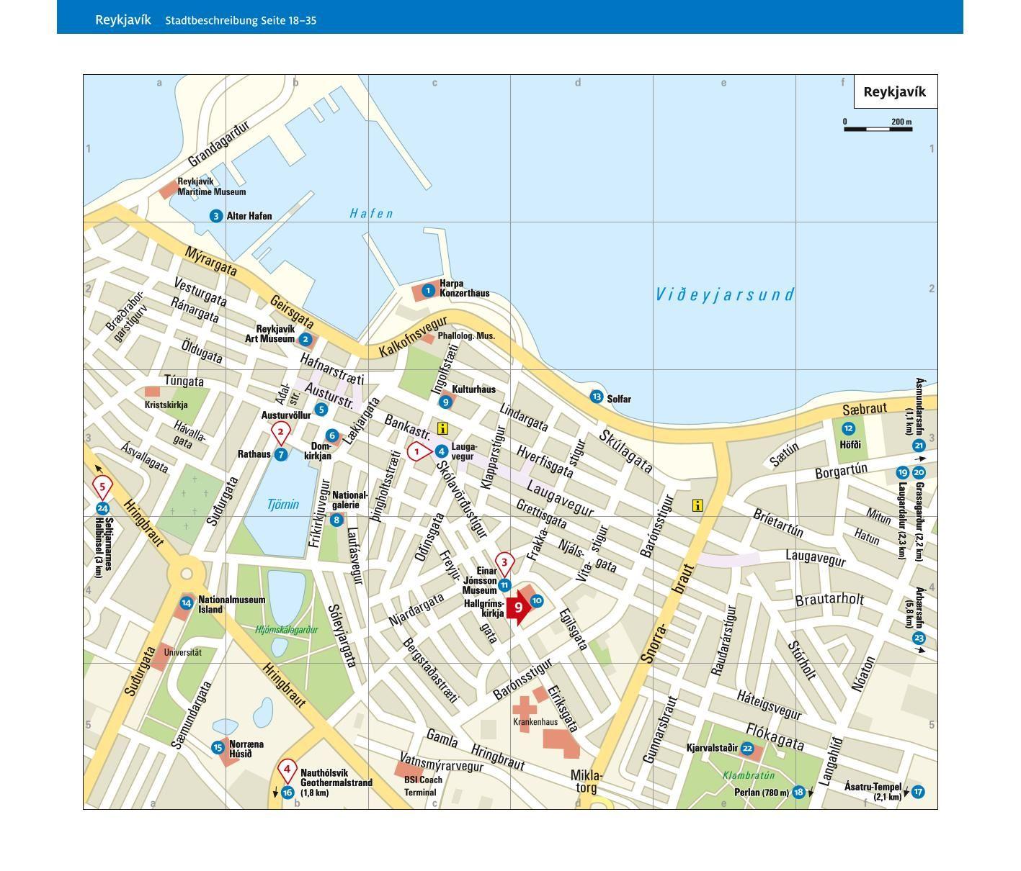
Task: Click the Reykjavik Art Museum marker 2
Action: [306, 338]
